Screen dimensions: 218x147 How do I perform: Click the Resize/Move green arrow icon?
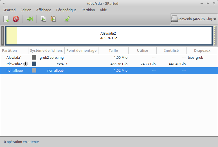[30, 19]
